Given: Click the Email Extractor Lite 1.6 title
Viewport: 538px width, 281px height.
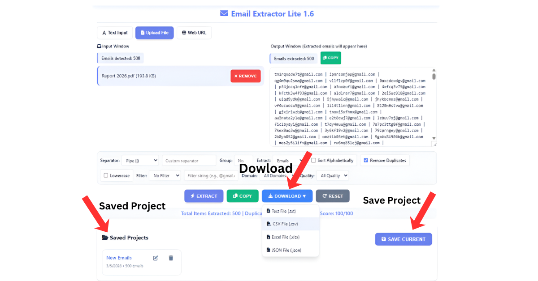Looking at the screenshot, I should point(273,14).
